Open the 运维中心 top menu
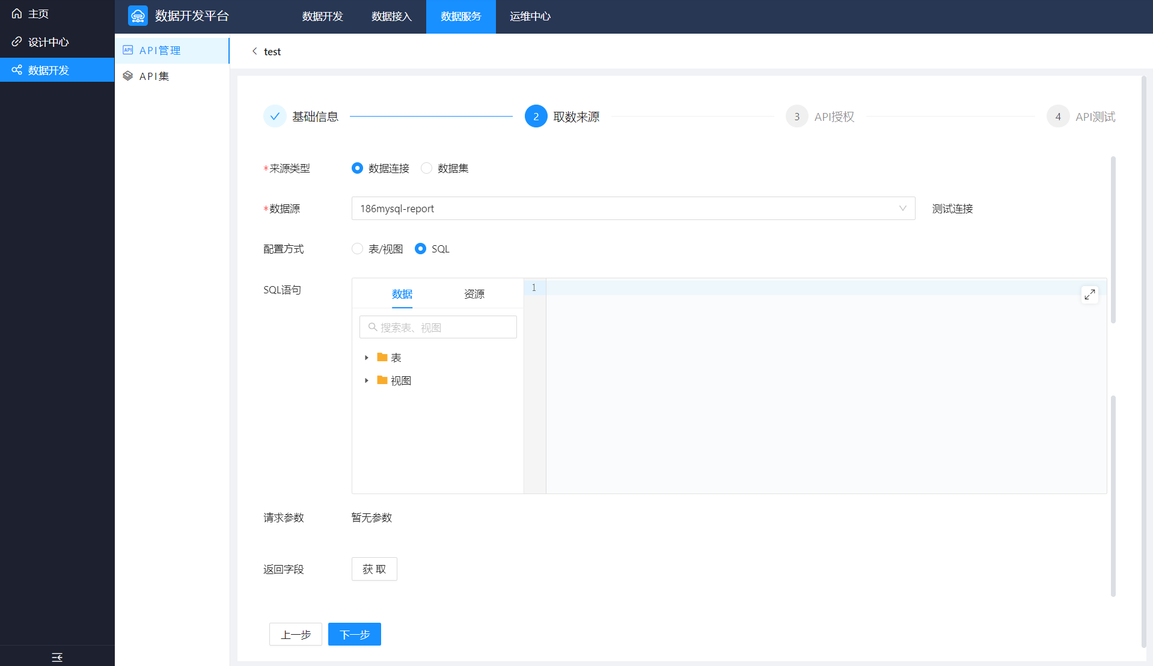The width and height of the screenshot is (1153, 666). click(x=530, y=16)
